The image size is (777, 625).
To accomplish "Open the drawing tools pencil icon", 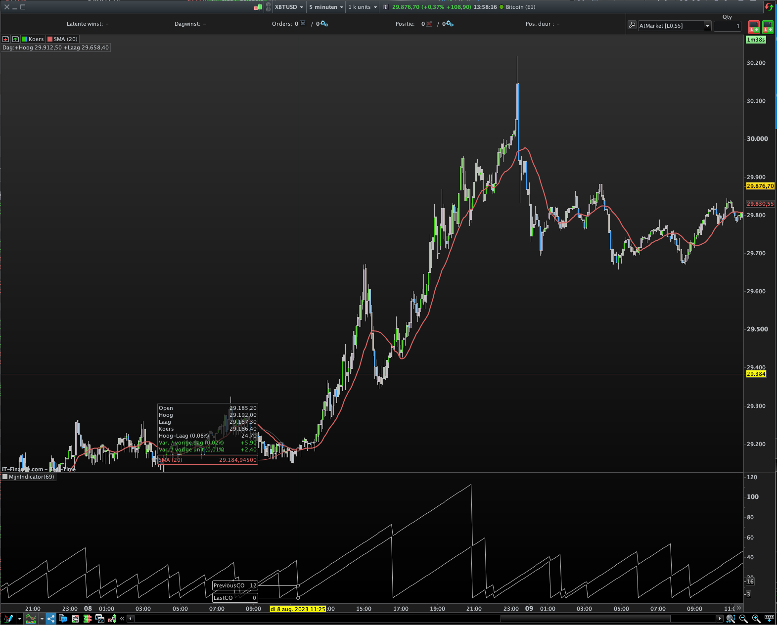I will (x=8, y=619).
